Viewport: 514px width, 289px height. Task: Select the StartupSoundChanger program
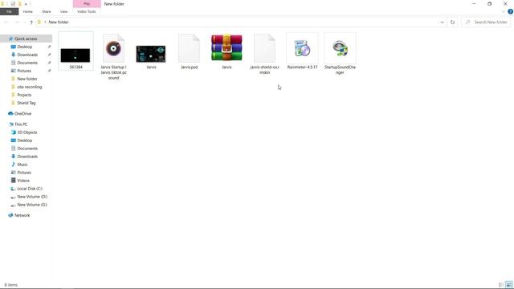click(x=340, y=54)
